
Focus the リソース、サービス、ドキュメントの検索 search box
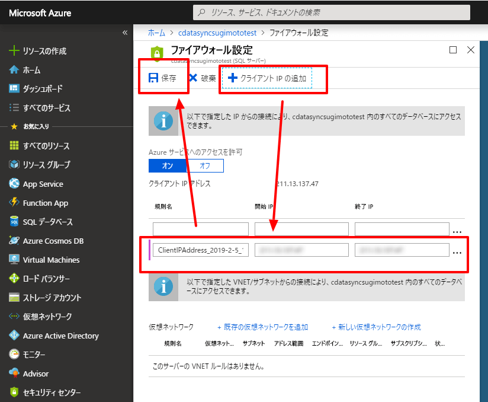[x=332, y=12]
